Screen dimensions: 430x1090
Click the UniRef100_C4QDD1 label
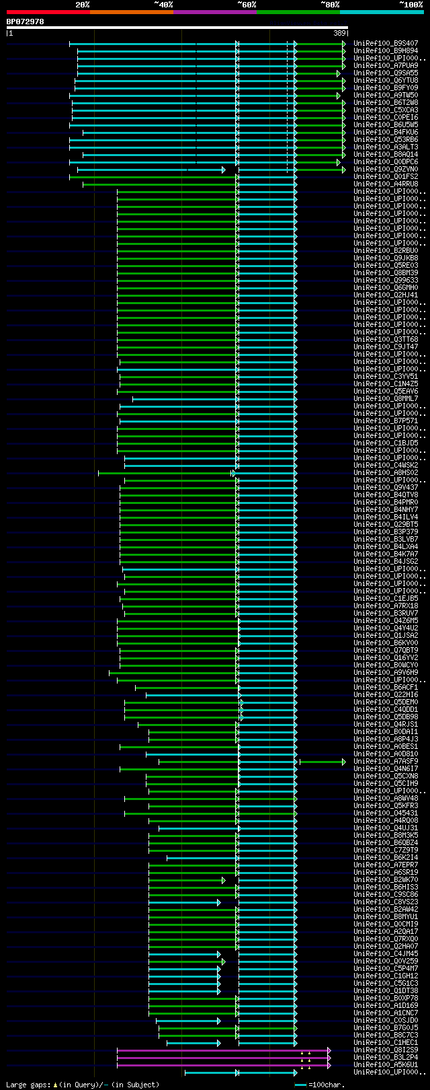(x=386, y=709)
